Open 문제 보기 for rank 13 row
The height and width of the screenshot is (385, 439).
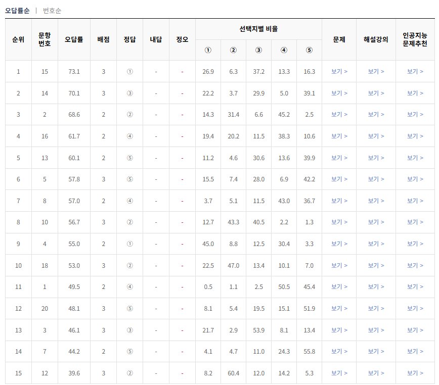pyautogui.click(x=339, y=330)
